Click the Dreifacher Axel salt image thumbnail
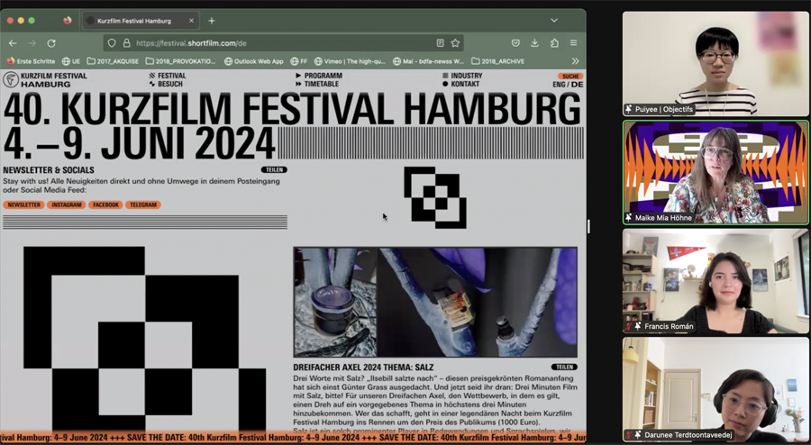This screenshot has width=811, height=445. (x=434, y=303)
